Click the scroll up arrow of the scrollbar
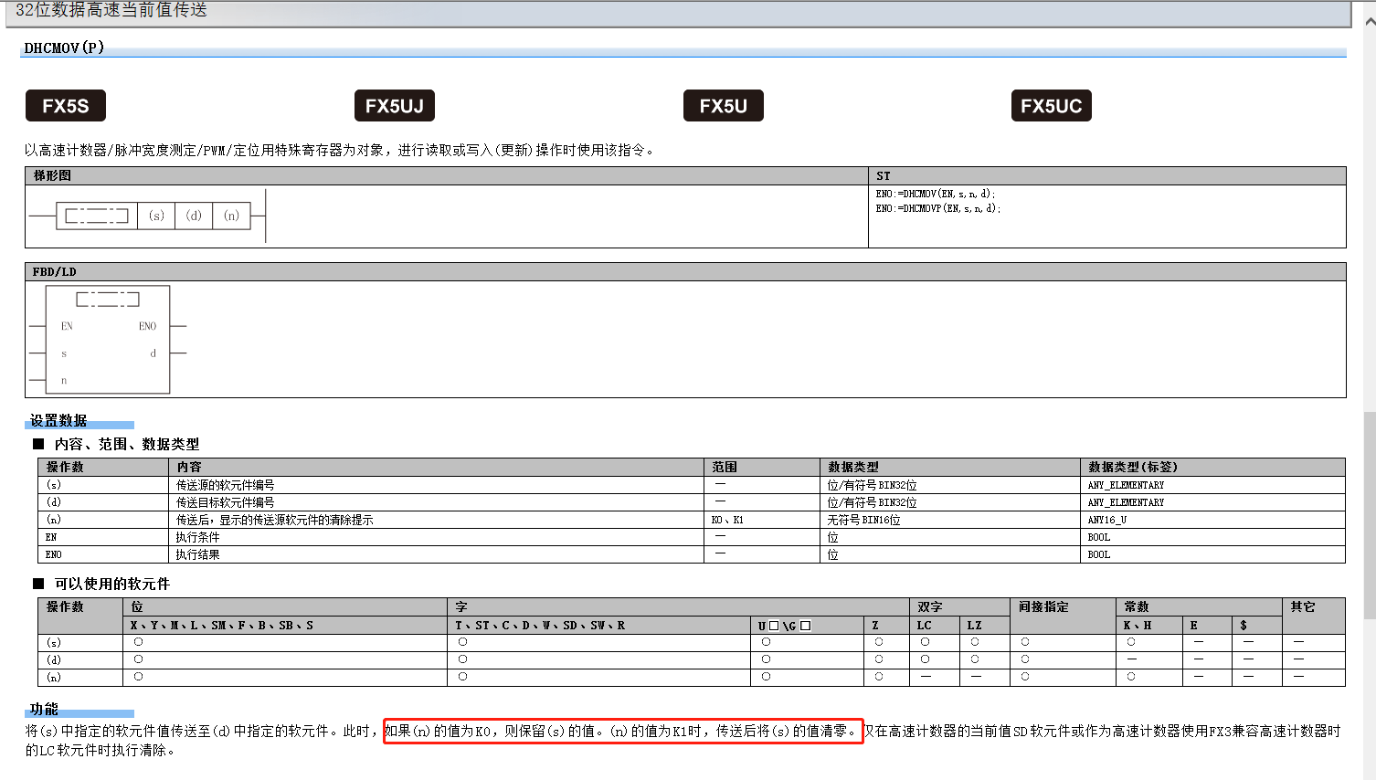Viewport: 1376px width, 780px height. [x=1369, y=22]
